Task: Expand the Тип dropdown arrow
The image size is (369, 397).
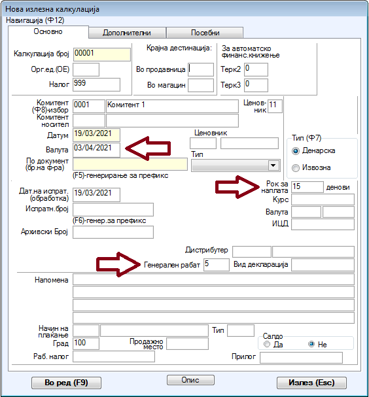Action: tap(273, 165)
